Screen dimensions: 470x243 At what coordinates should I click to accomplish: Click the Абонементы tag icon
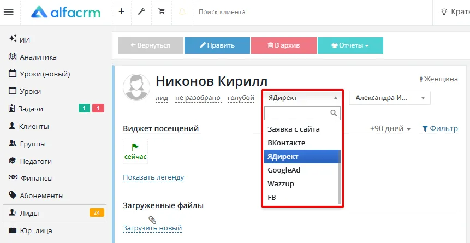[x=13, y=195]
